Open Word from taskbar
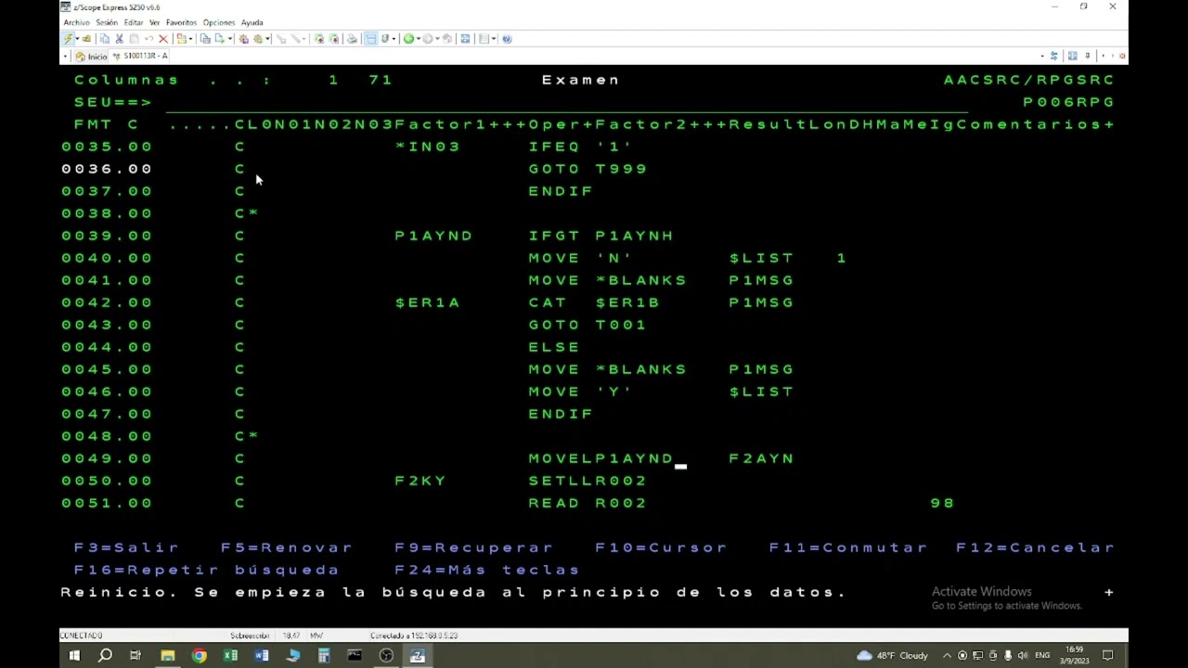 262,655
